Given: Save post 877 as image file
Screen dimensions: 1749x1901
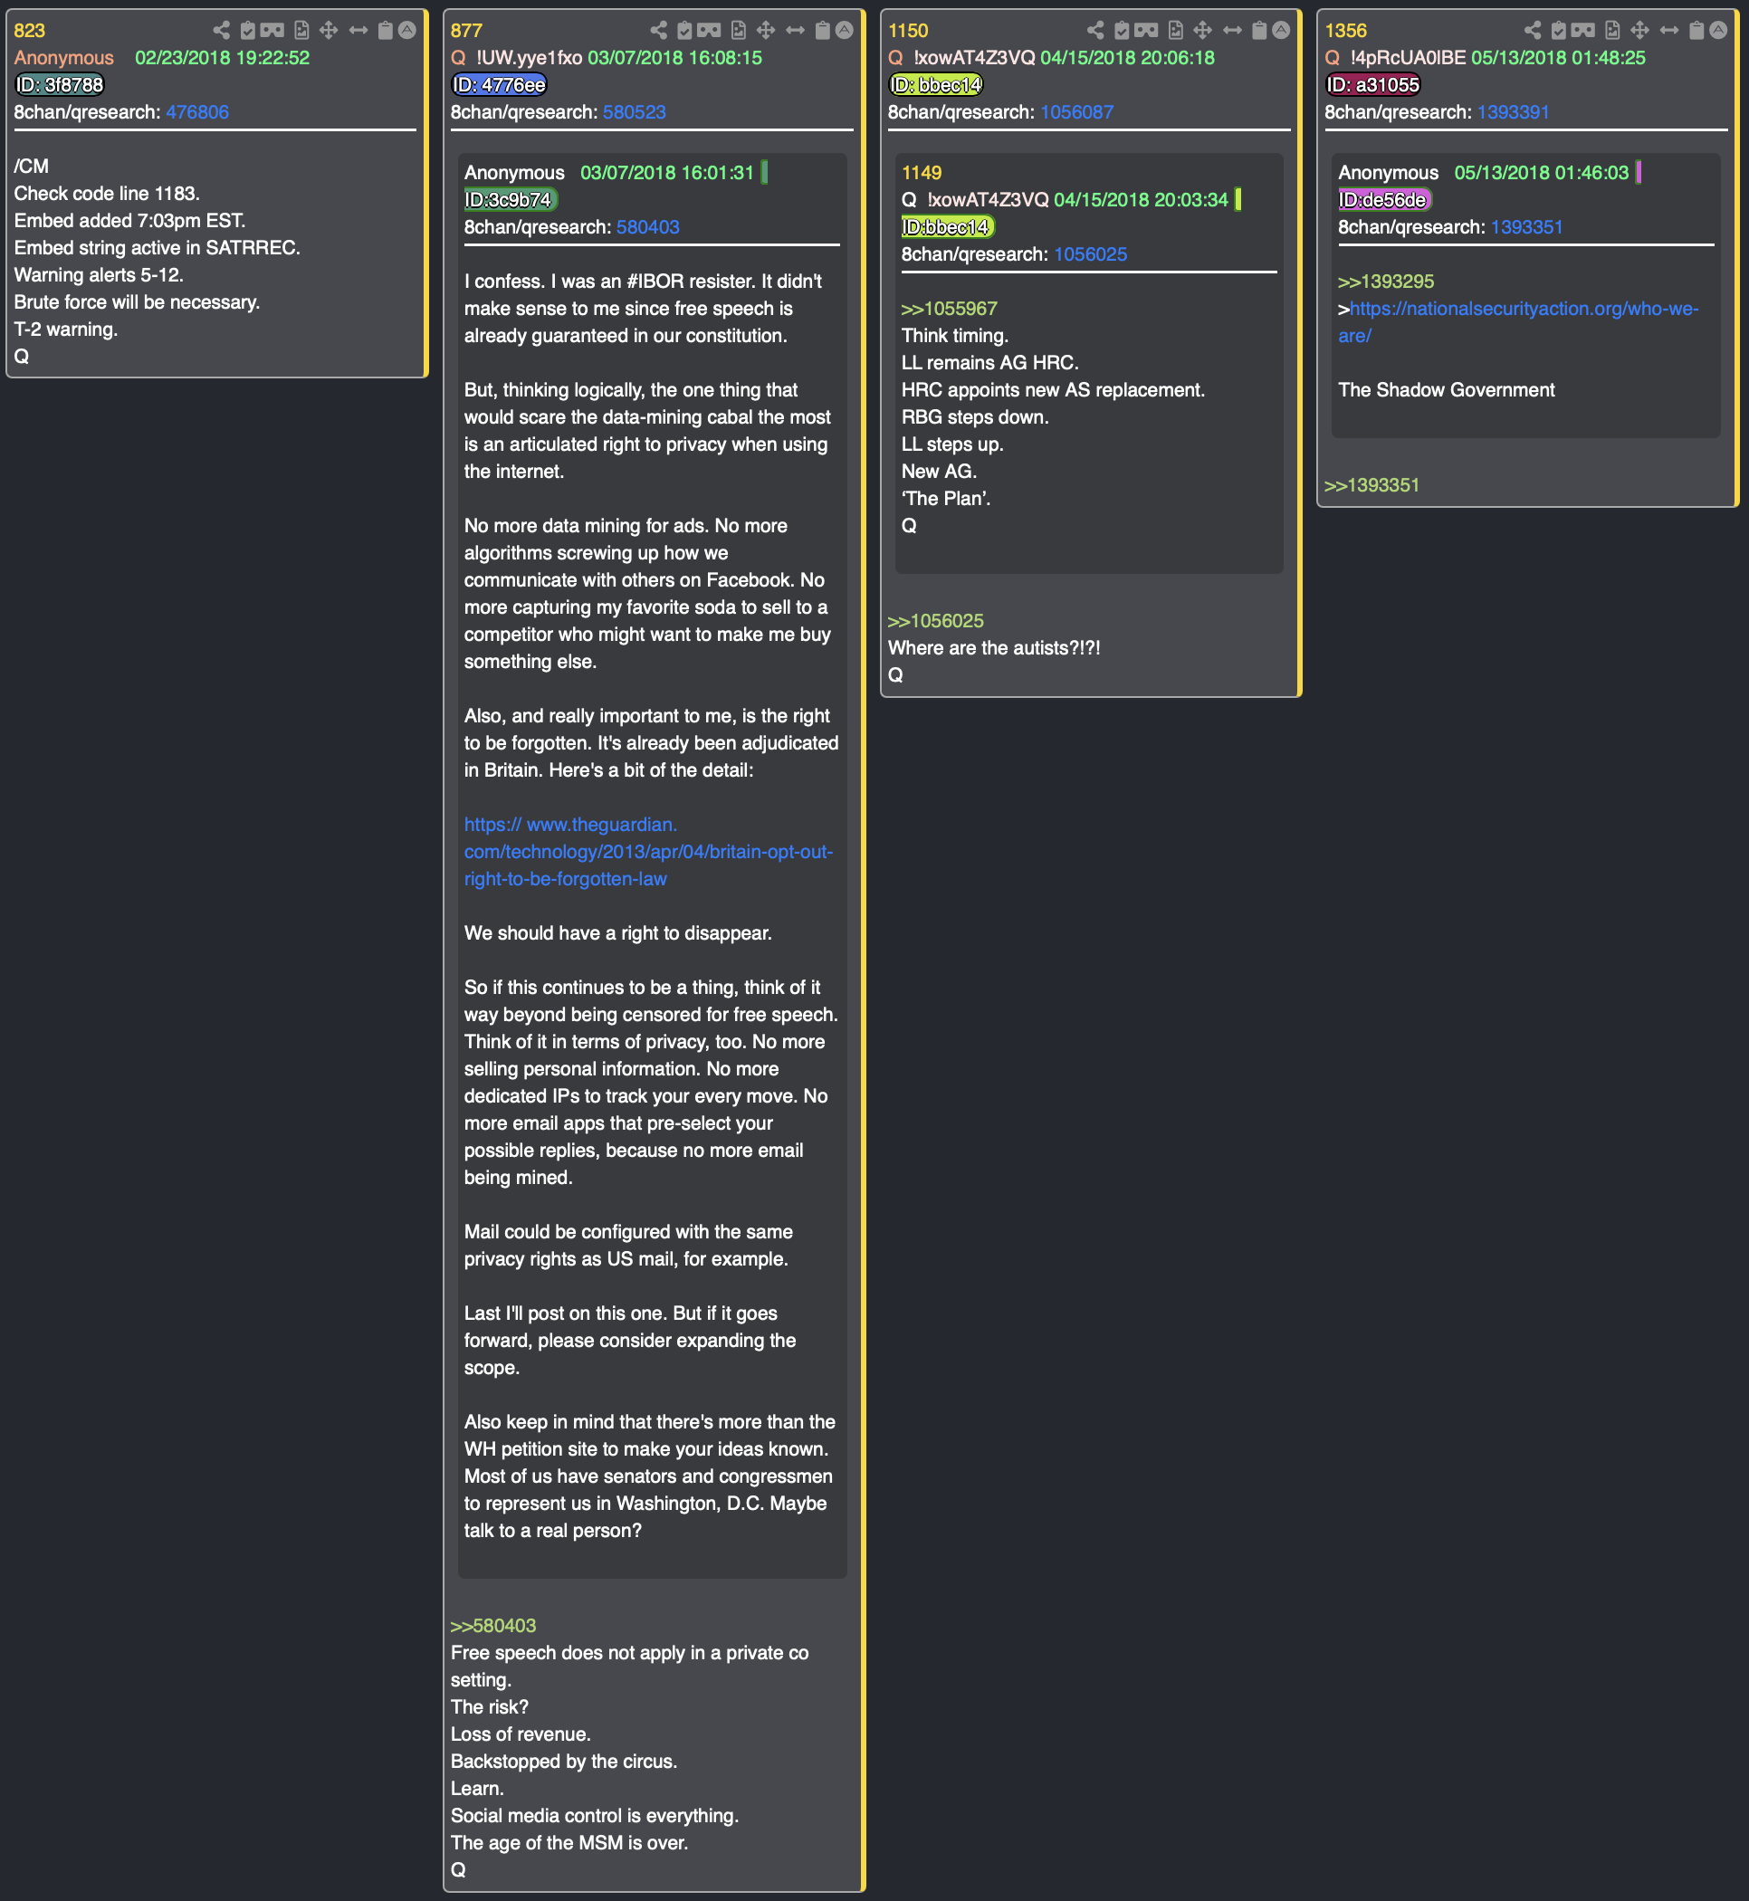Looking at the screenshot, I should click(x=738, y=30).
